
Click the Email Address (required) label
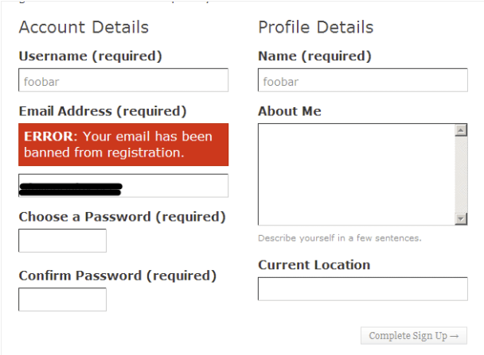pyautogui.click(x=102, y=111)
